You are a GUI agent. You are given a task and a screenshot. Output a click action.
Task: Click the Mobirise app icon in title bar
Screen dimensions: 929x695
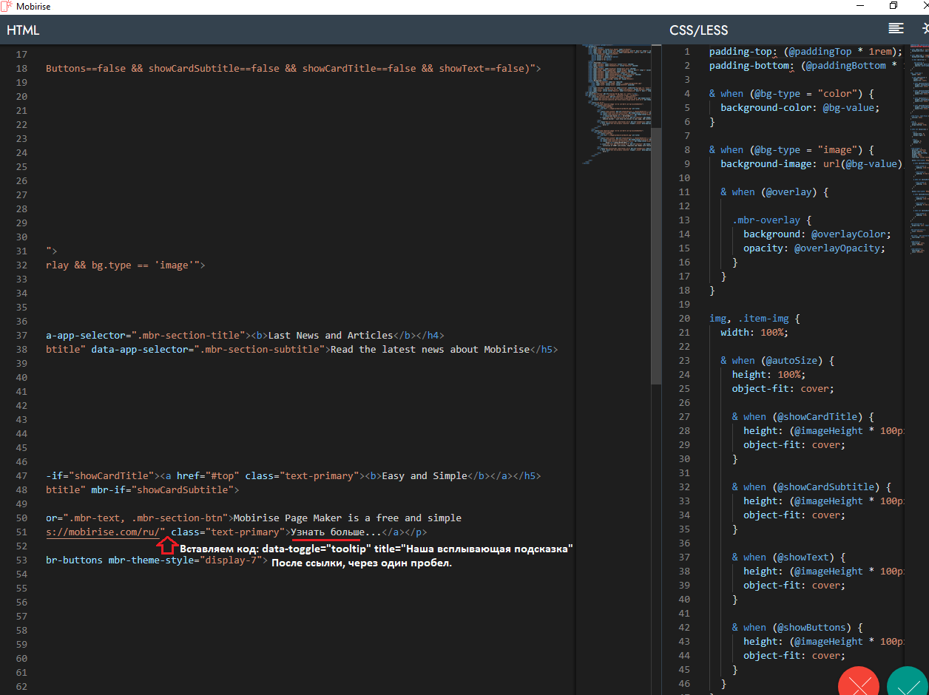[x=7, y=7]
